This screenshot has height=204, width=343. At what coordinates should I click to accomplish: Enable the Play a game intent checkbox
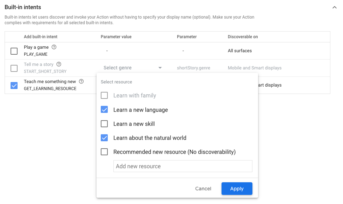click(x=14, y=51)
